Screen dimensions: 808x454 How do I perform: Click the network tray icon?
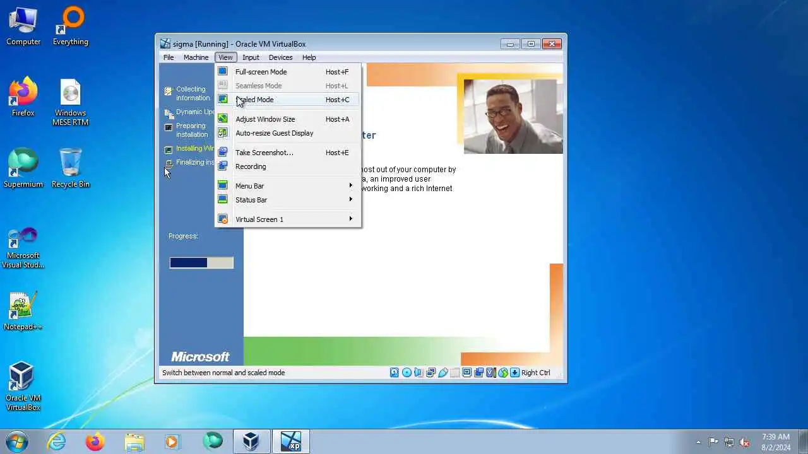pyautogui.click(x=729, y=442)
